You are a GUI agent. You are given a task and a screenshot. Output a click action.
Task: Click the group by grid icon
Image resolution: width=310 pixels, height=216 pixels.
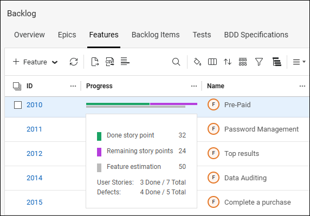tap(243, 62)
